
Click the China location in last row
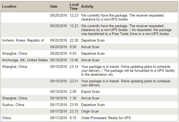(6, 118)
